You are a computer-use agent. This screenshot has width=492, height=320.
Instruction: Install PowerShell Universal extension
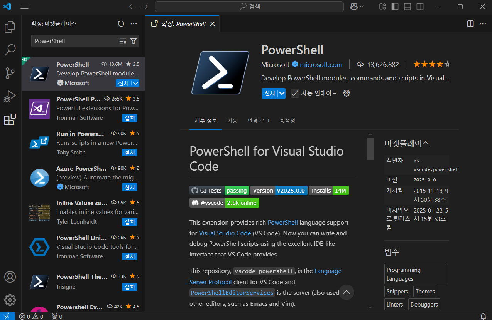[x=130, y=256]
